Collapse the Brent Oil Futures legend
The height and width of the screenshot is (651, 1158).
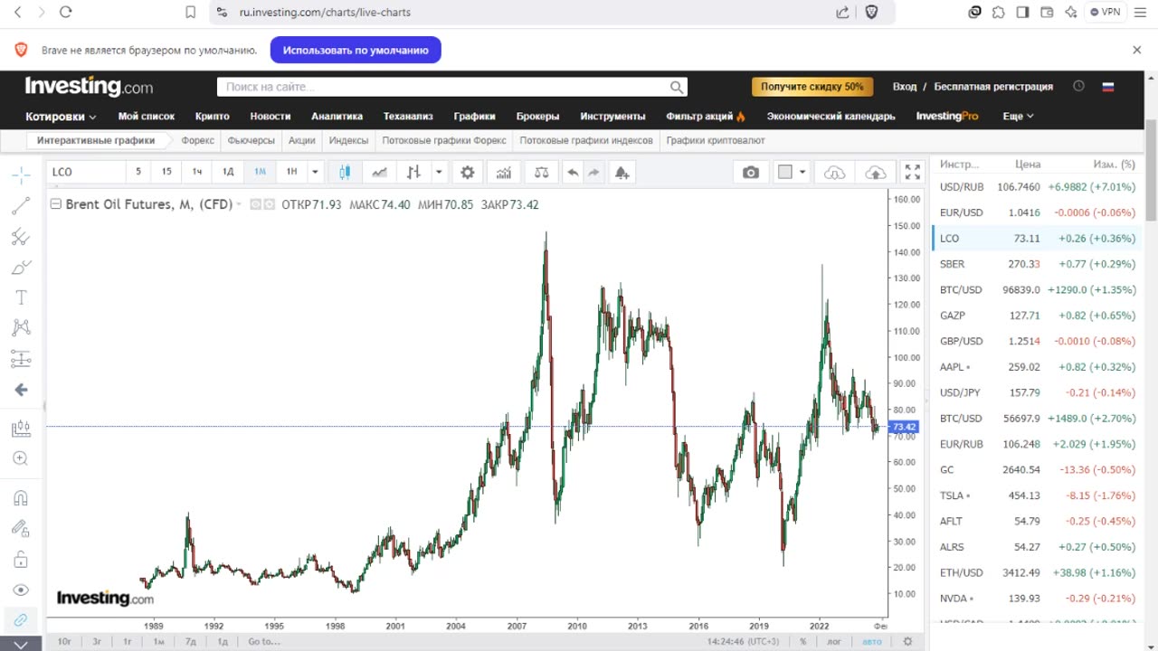click(x=55, y=204)
